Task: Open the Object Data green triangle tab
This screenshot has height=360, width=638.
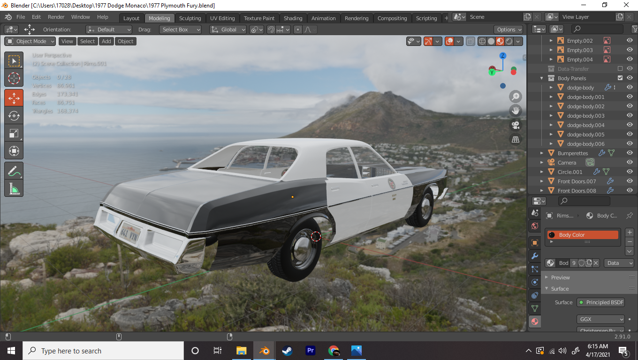Action: point(534,308)
